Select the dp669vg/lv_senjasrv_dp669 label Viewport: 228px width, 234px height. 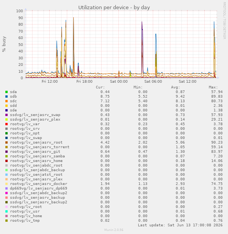(39, 188)
